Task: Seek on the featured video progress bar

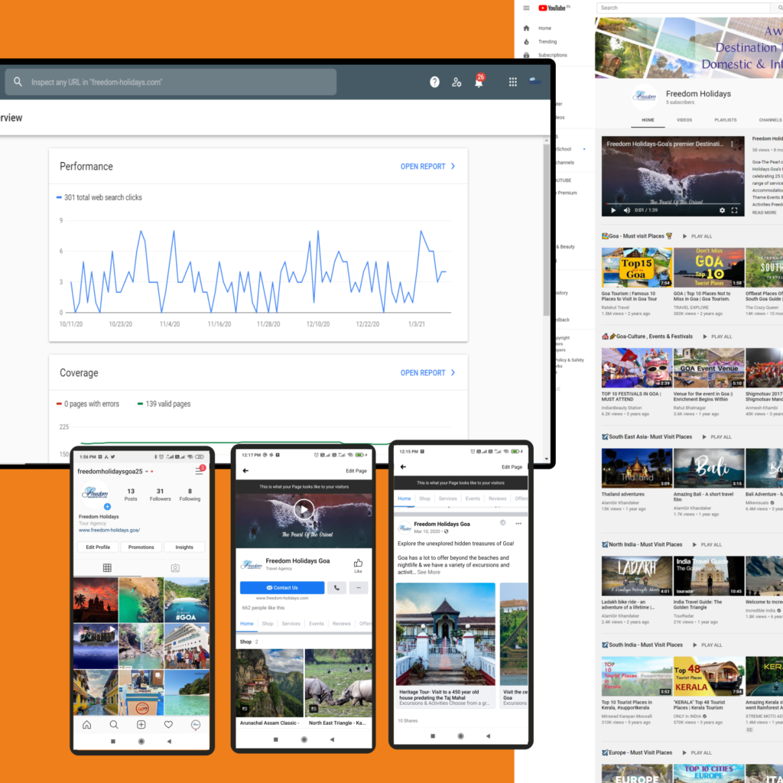Action: point(673,203)
